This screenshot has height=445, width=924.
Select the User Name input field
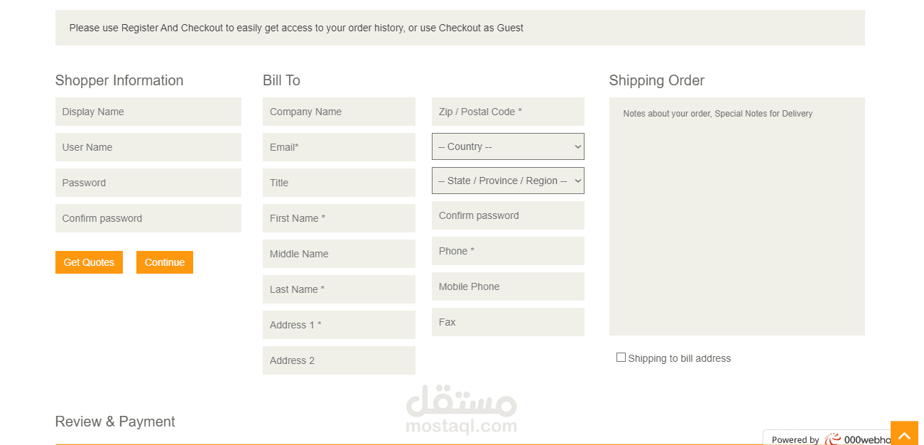pos(148,147)
